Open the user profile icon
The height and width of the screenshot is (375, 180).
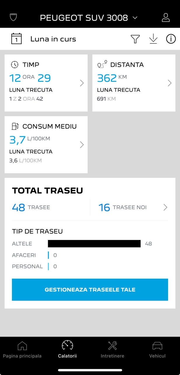166,18
